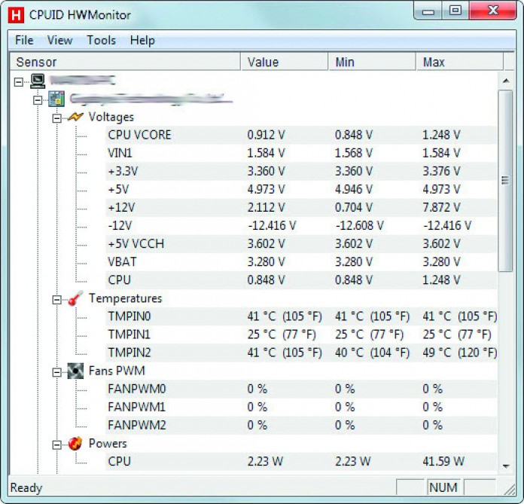This screenshot has width=524, height=504.
Task: Select the FANPWM1 row
Action: coord(136,407)
